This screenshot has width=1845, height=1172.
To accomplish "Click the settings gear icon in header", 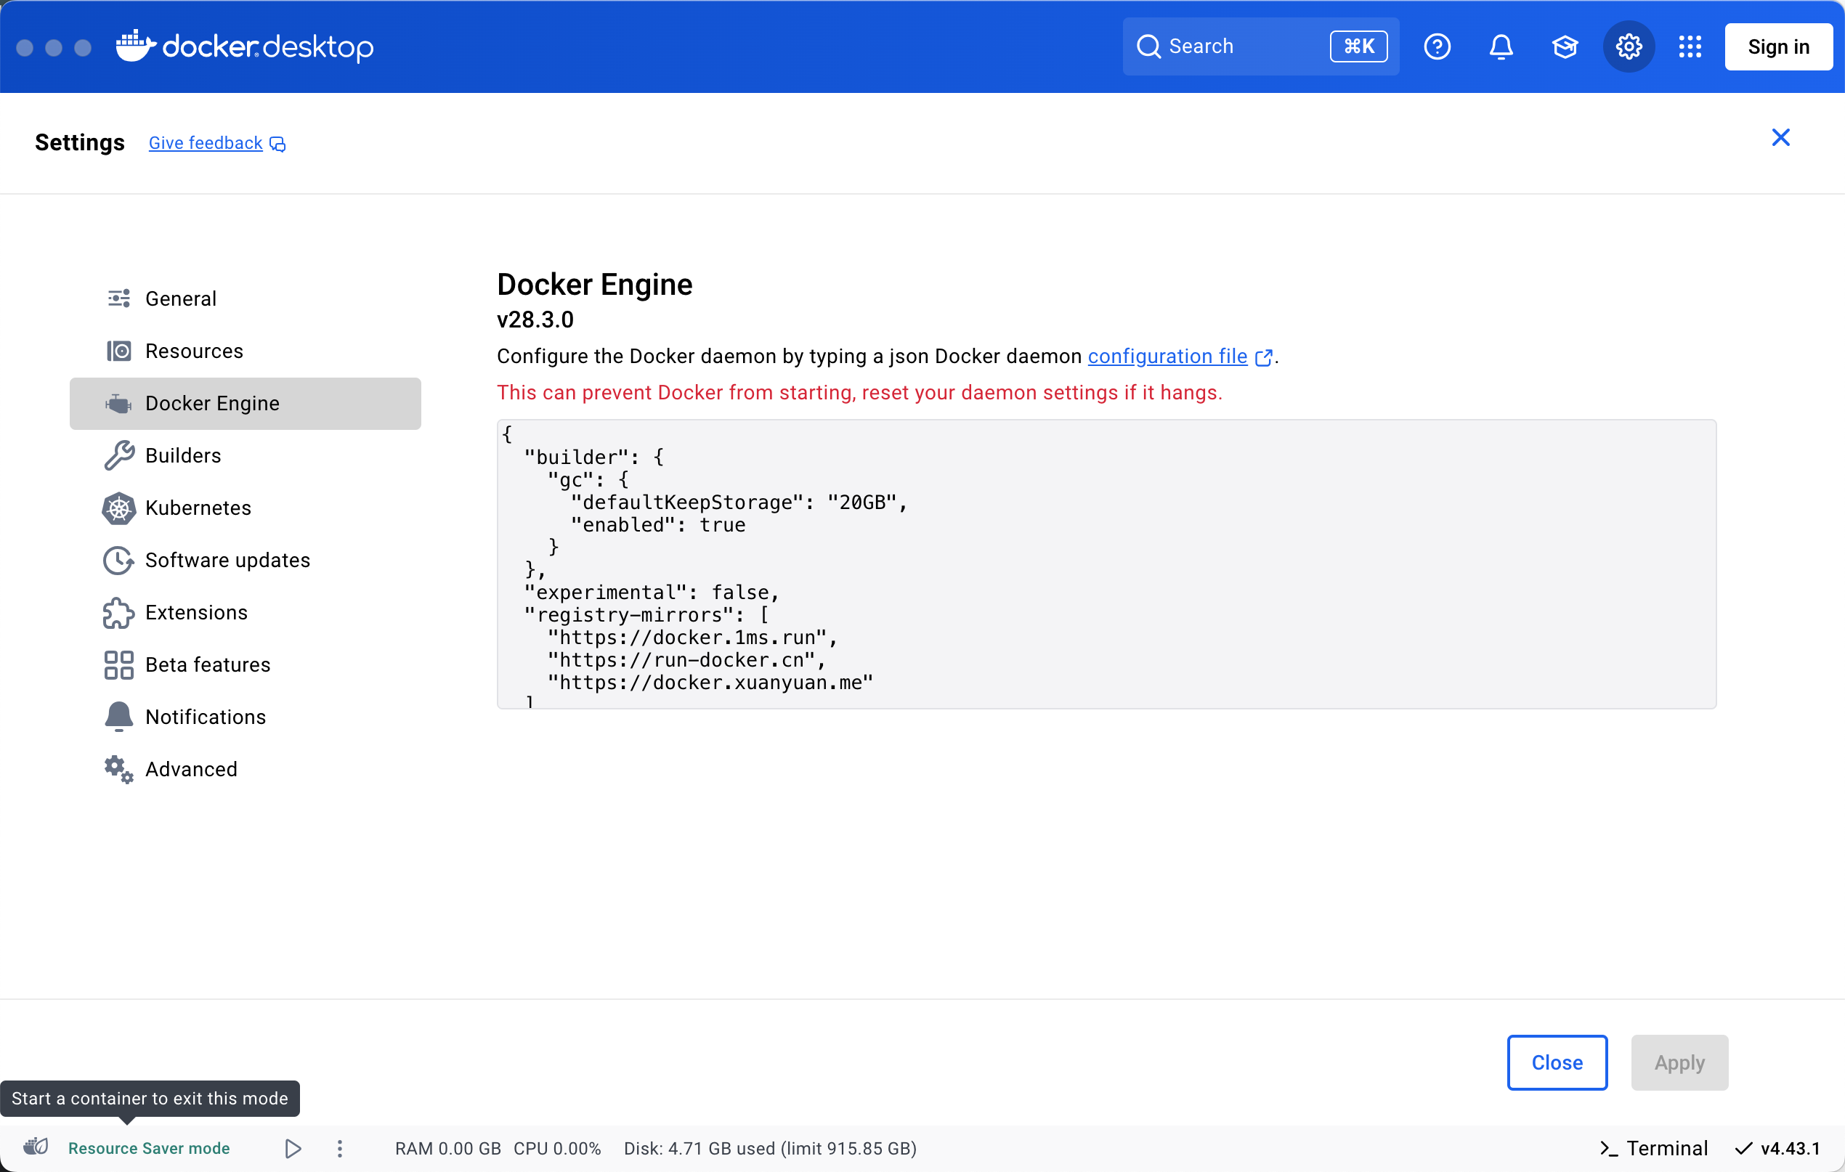I will click(x=1628, y=46).
